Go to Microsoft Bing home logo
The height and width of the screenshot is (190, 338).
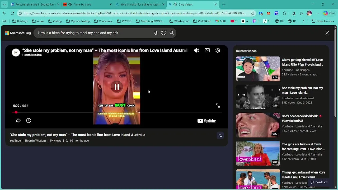[x=18, y=33]
